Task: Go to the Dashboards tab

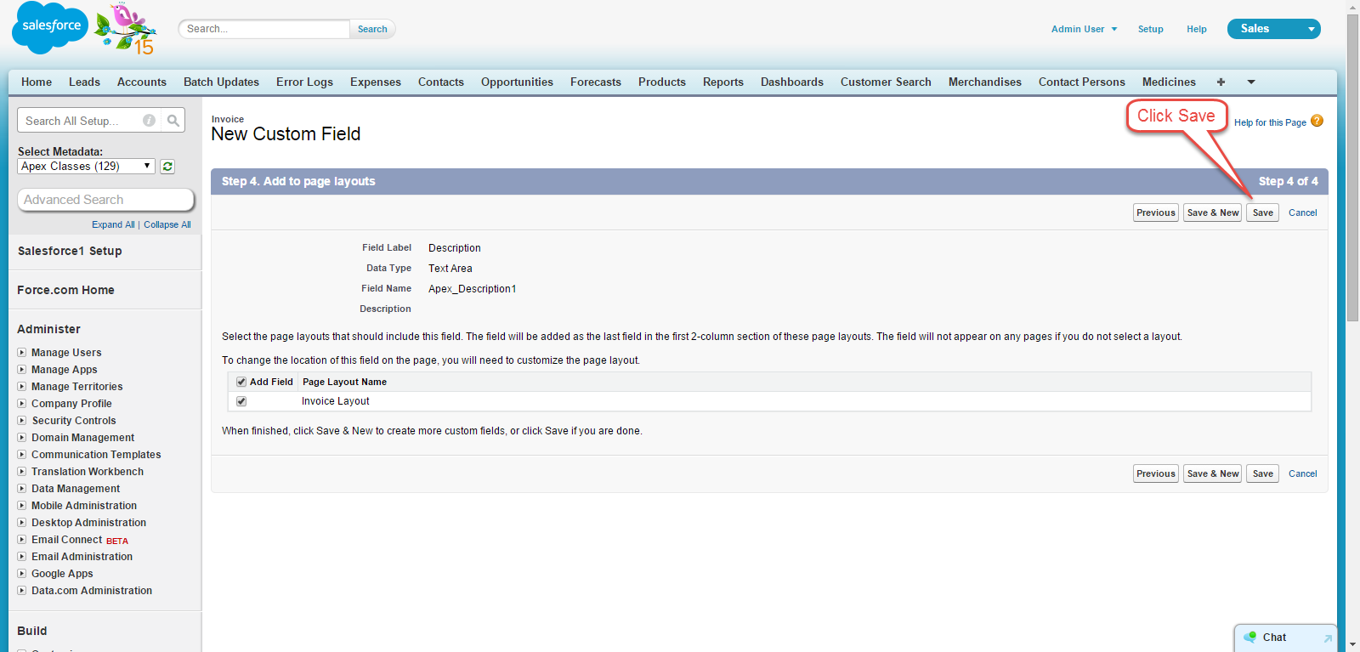Action: [791, 82]
